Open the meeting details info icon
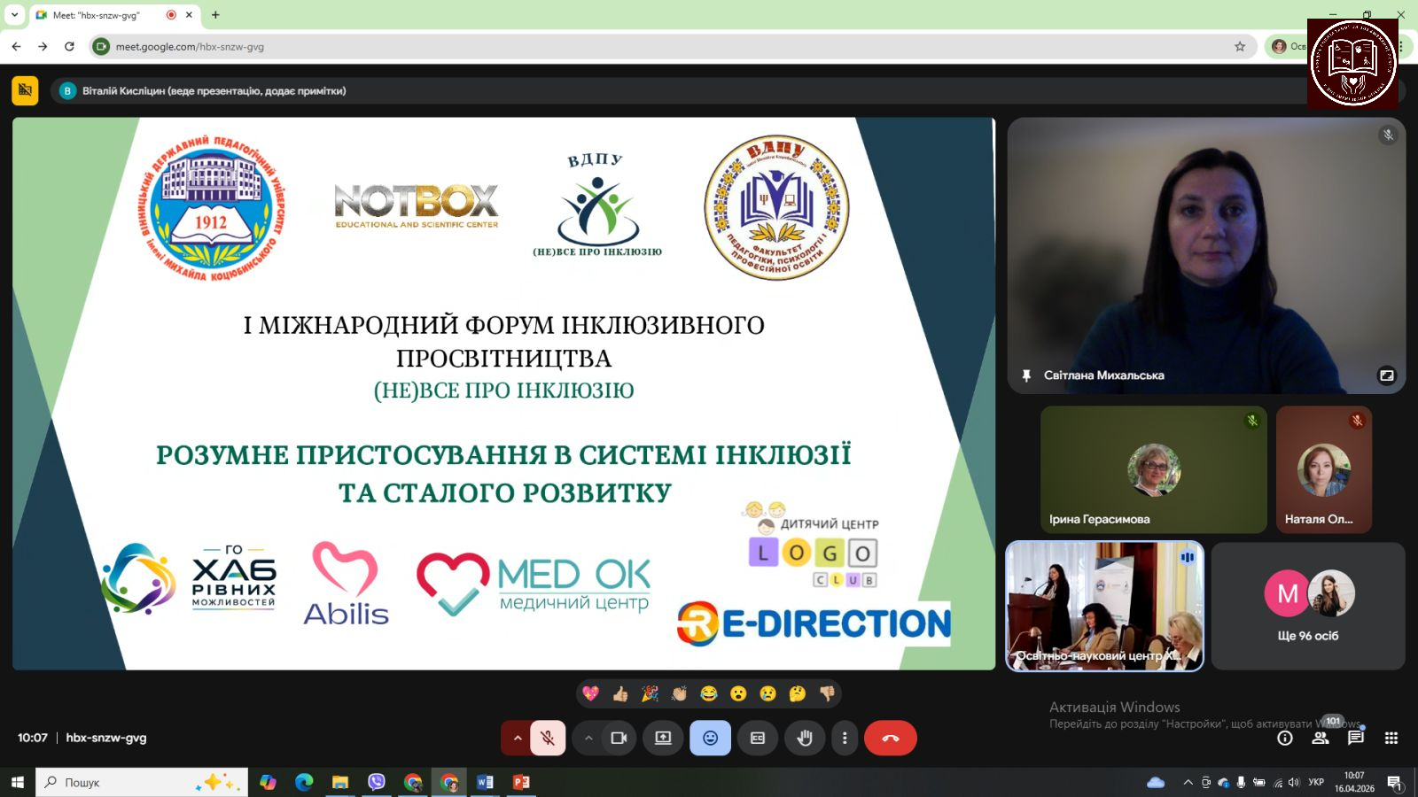 (1285, 738)
